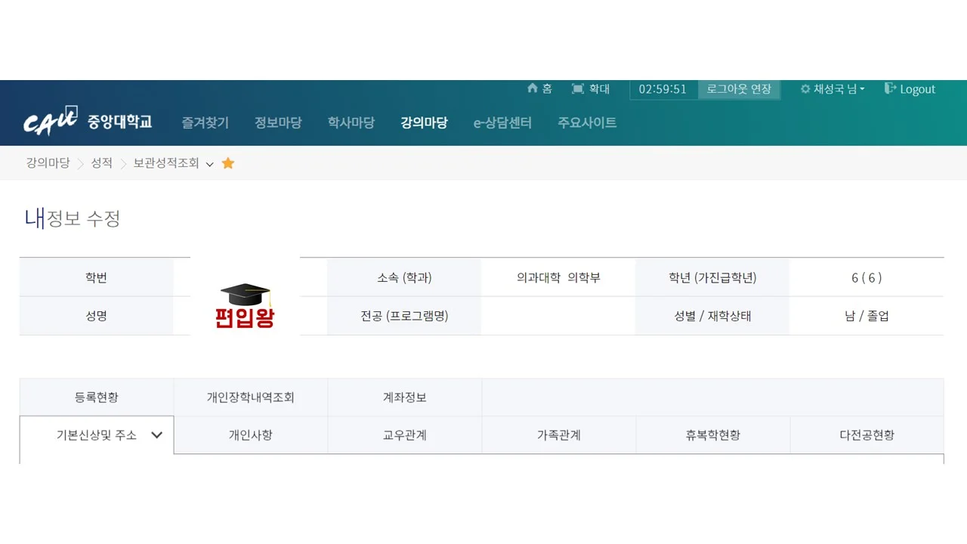The width and height of the screenshot is (967, 544).
Task: Switch to the 가족관계 tab
Action: pyautogui.click(x=559, y=435)
